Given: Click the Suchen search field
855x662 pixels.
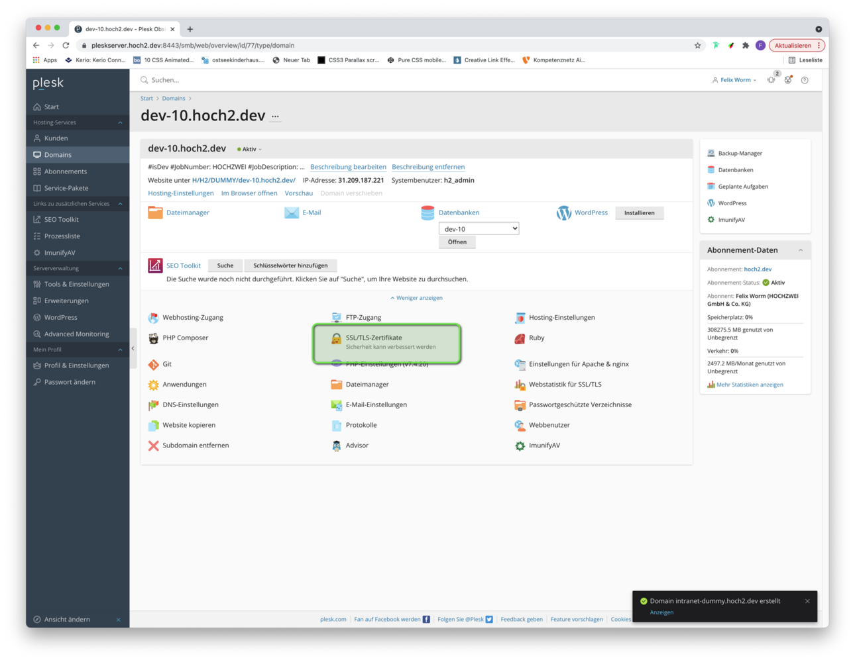Looking at the screenshot, I should (x=265, y=80).
